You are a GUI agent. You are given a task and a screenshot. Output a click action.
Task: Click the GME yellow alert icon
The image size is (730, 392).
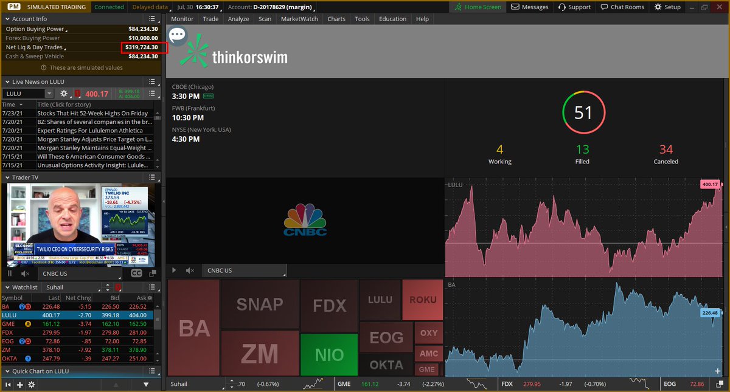[x=28, y=324]
